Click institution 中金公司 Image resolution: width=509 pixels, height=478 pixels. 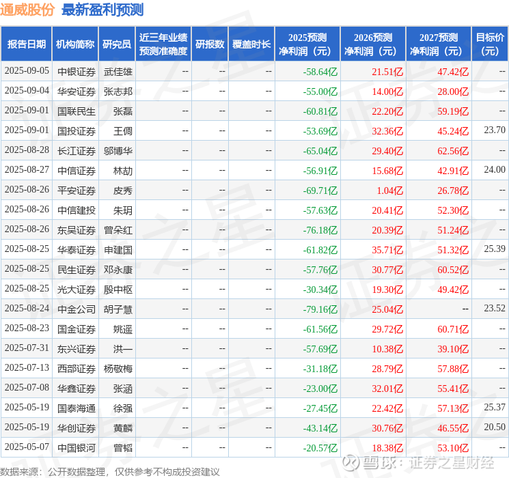click(x=77, y=309)
